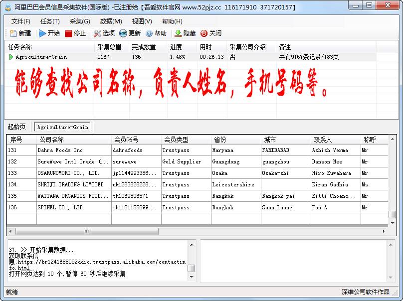Select the WATTANA ORGANICS FOOD row

click(198, 196)
